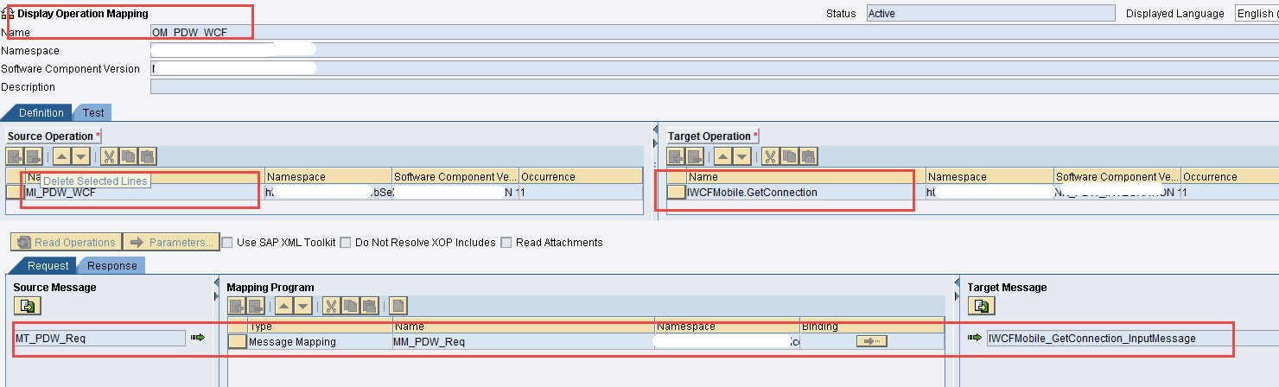Click copy icon in Mapping Program toolbar

click(351, 306)
